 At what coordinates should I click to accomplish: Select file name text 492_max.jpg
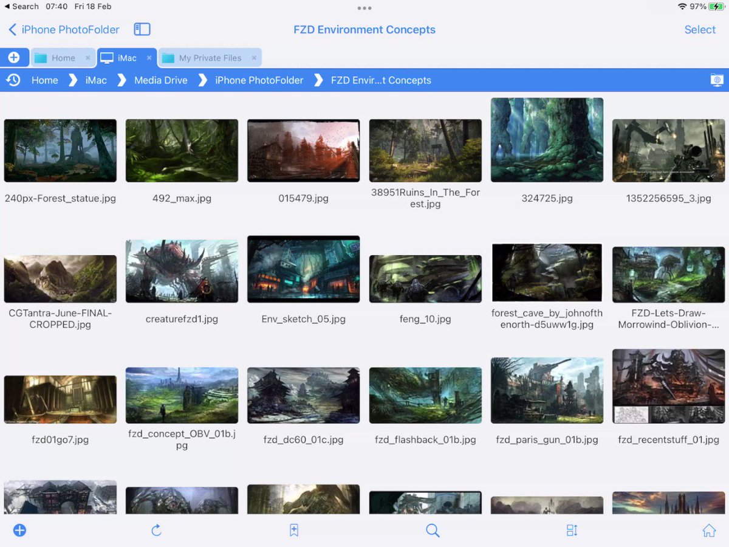pyautogui.click(x=182, y=199)
